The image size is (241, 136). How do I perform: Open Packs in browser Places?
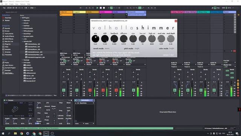pos(7,63)
